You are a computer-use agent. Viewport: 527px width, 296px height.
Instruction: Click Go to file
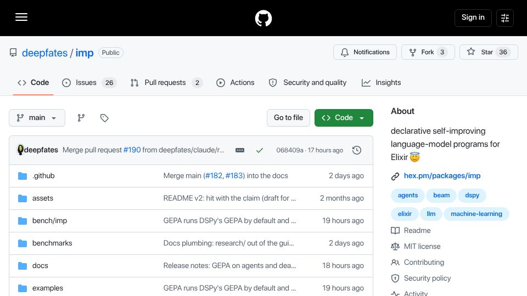(x=288, y=118)
